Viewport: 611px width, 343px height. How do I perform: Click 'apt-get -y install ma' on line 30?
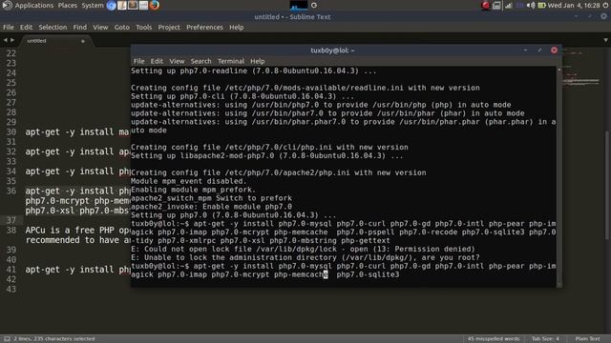point(77,131)
